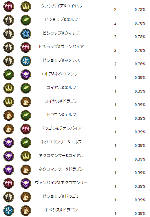Image resolution: width=150 pixels, height=217 pixels.
Task: Click the Royal crown icon in the ヴァンパイア&ロイヤル row
Action: (x=26, y=7)
